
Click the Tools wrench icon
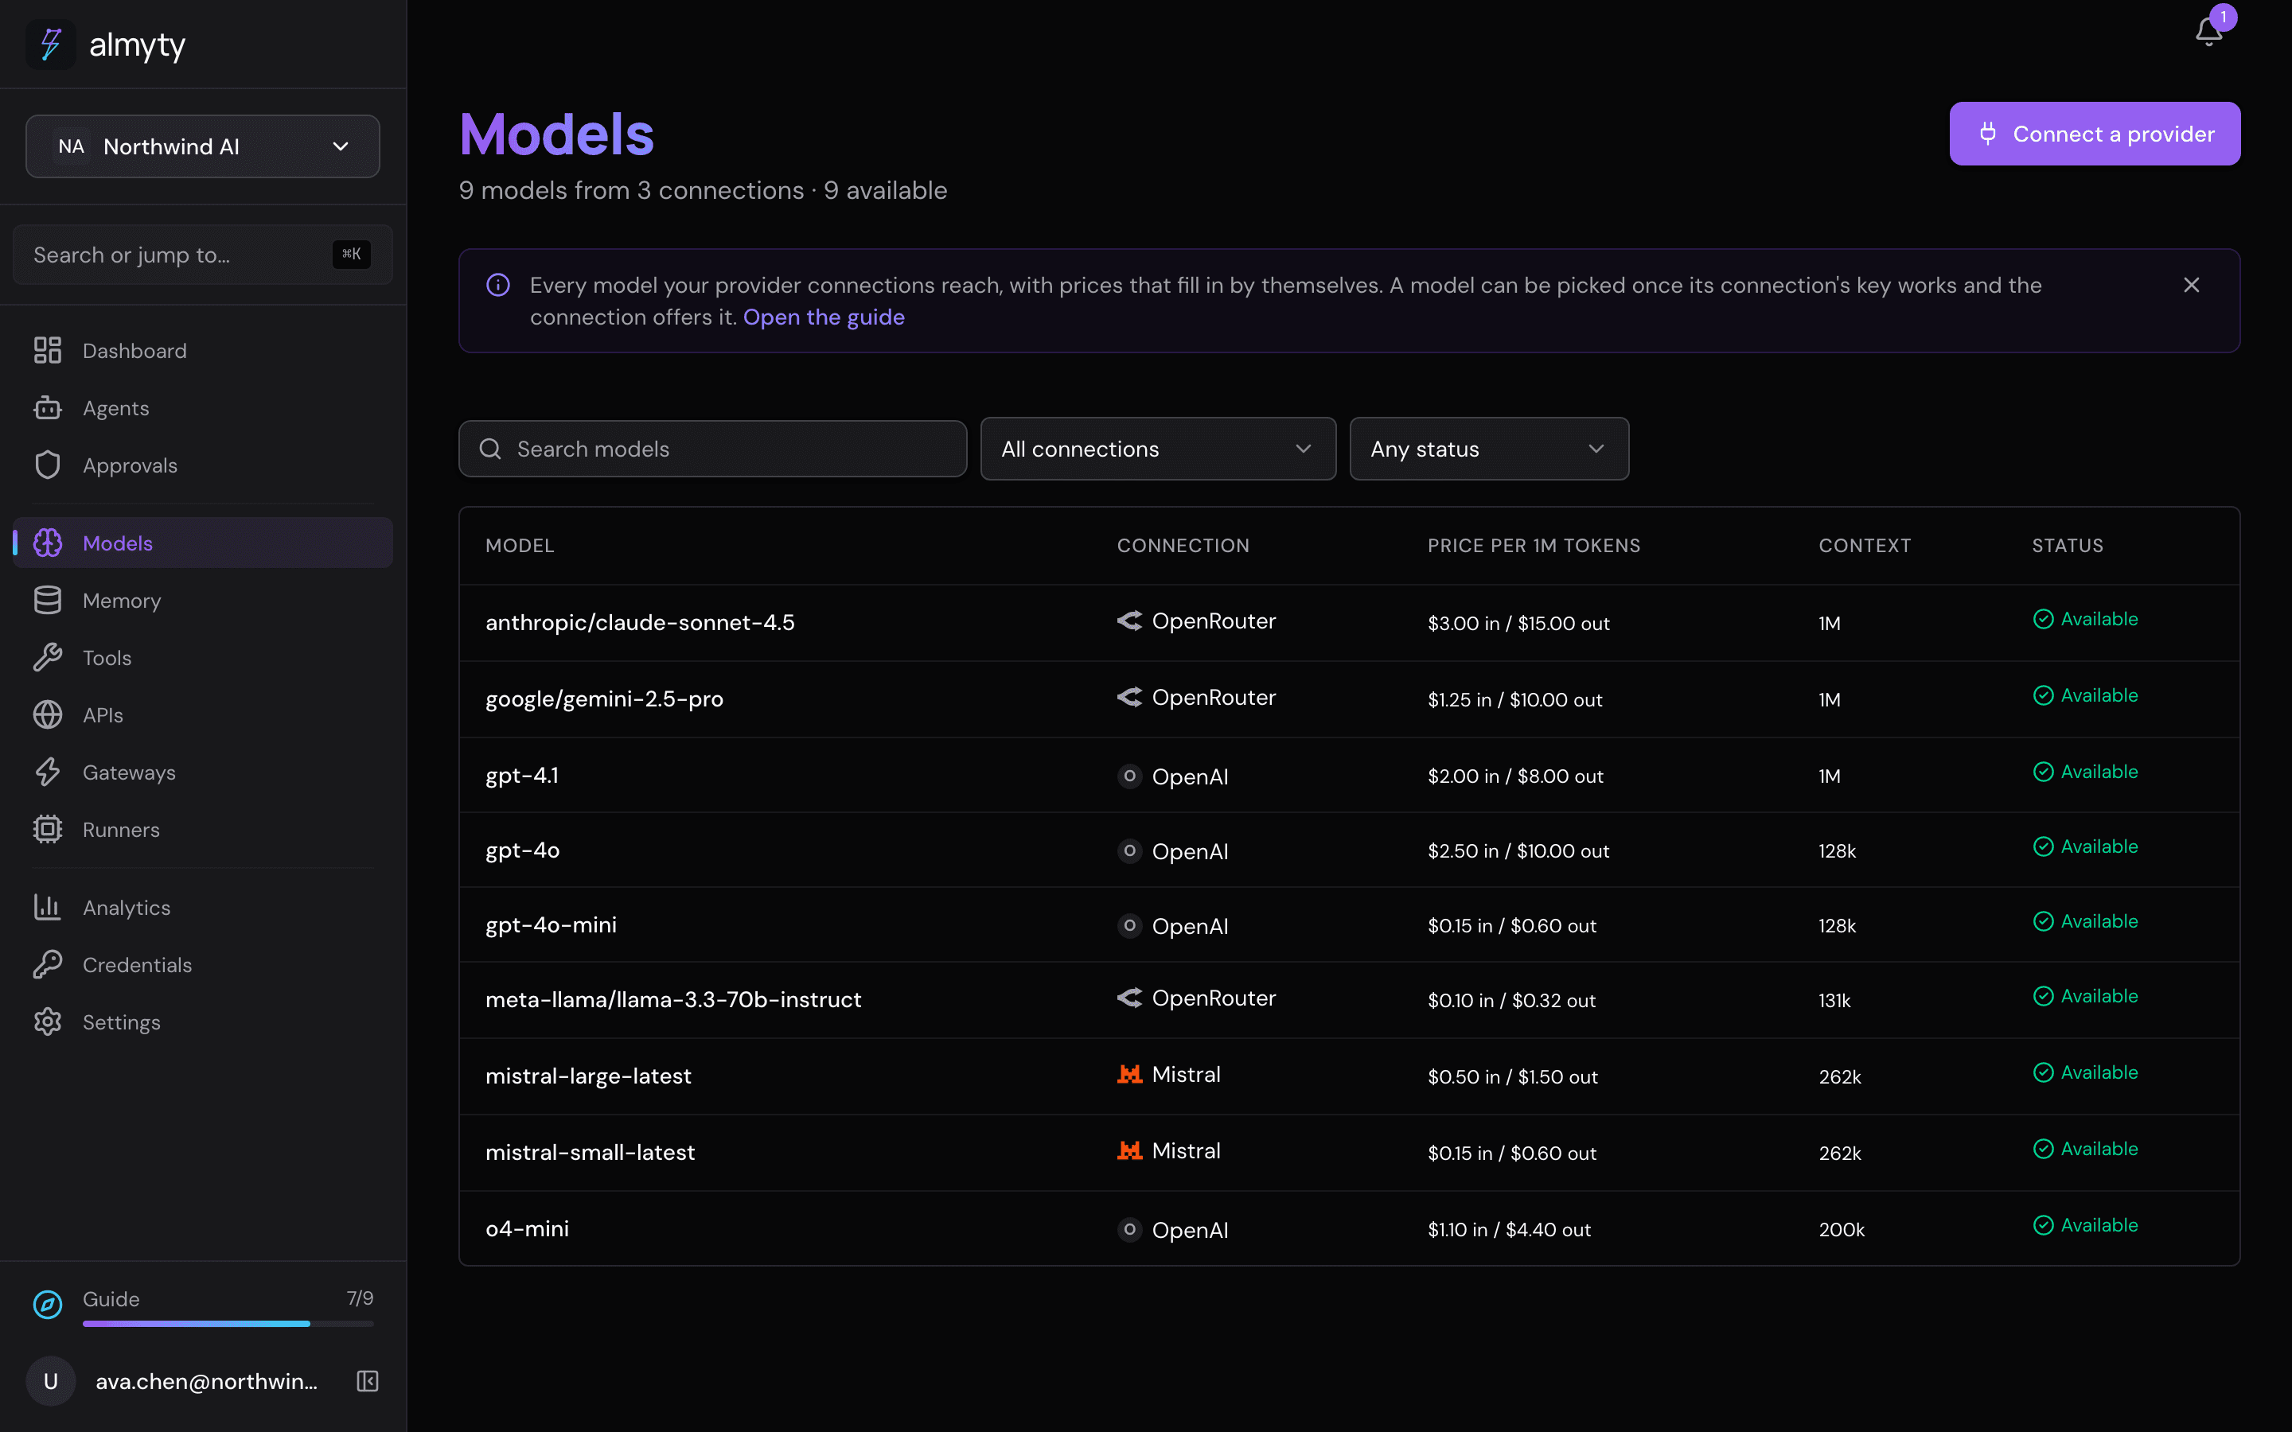[48, 657]
